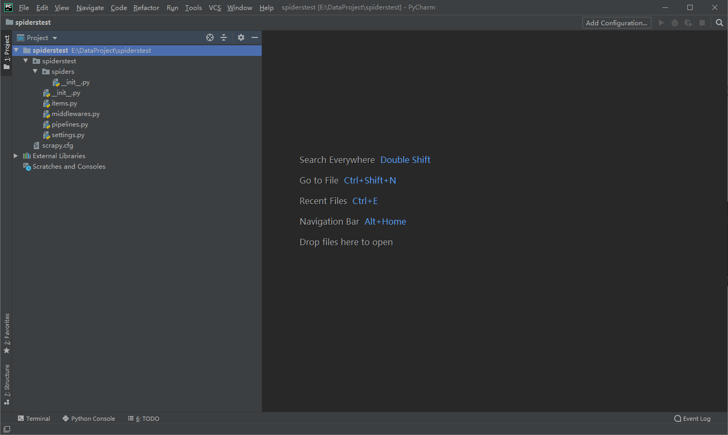Click the Stop square icon in toolbar
The width and height of the screenshot is (728, 435).
(x=702, y=23)
